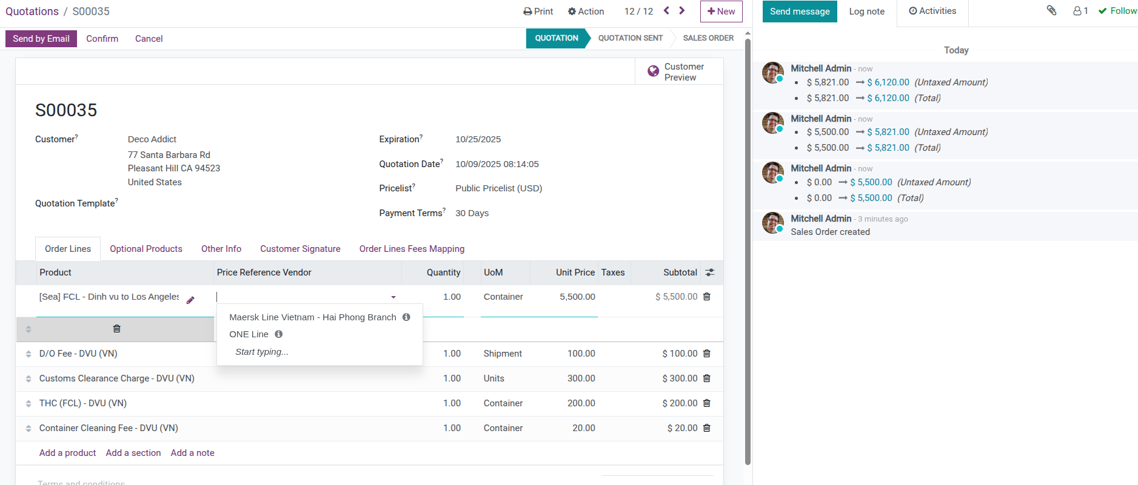
Task: Toggle the Following status
Action: (x=1117, y=11)
